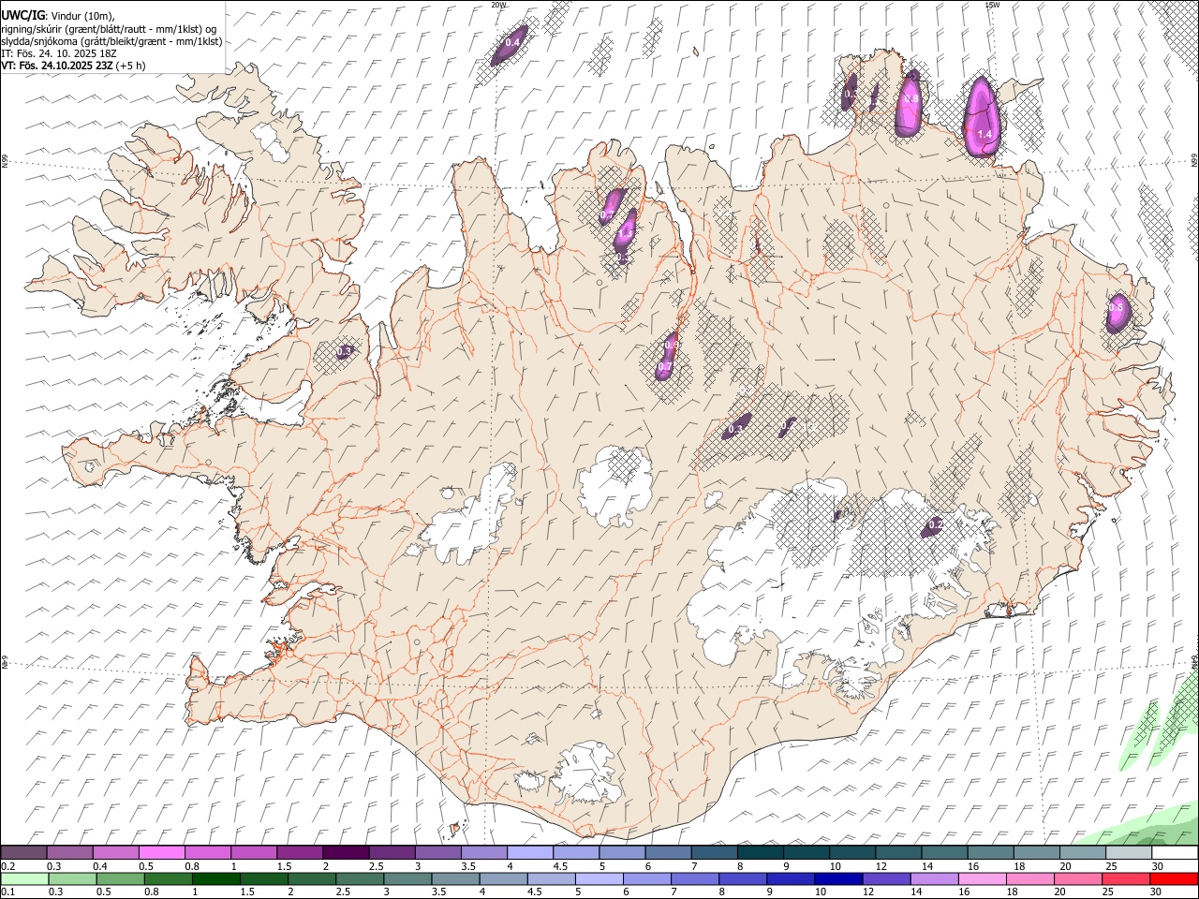Pick the 0.5 green swatch, lower legend row
Screen dimensions: 1199x899
pyautogui.click(x=120, y=878)
